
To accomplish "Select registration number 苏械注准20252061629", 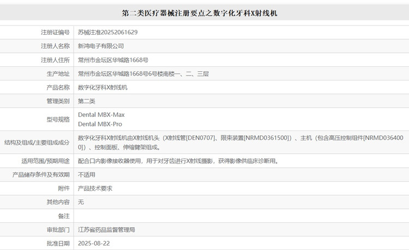I will coord(107,33).
